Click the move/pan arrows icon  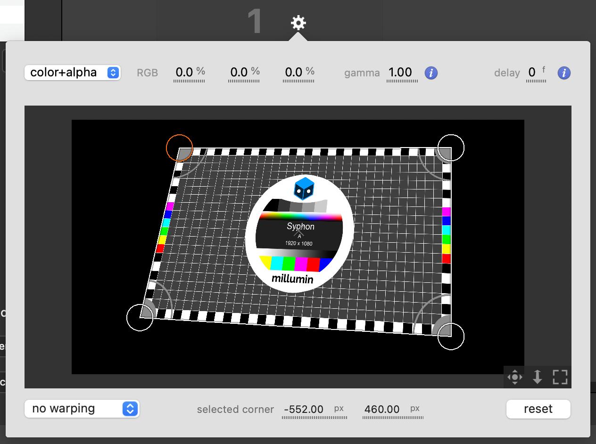[515, 377]
